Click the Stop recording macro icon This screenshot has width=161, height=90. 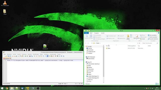(x=58, y=56)
